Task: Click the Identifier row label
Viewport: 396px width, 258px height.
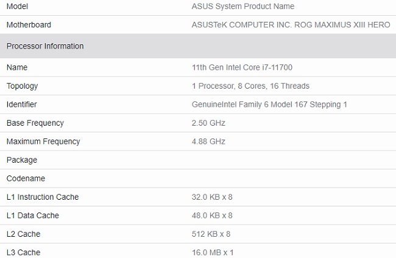Action: [22, 104]
